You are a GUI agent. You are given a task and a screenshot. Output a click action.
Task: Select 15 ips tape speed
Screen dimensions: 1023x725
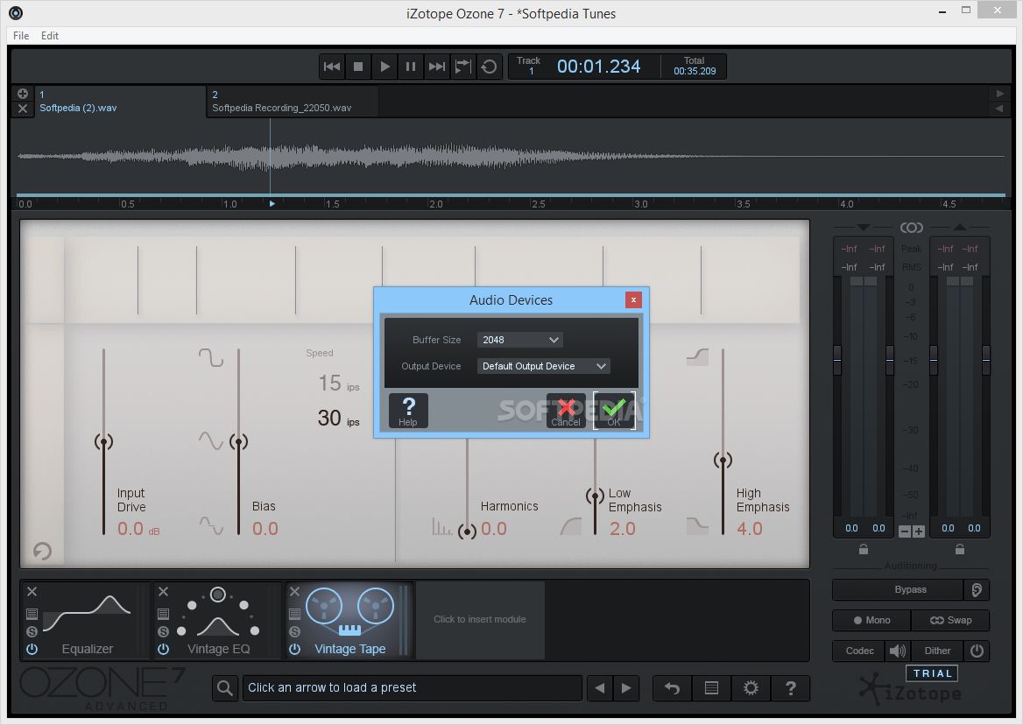tap(339, 383)
